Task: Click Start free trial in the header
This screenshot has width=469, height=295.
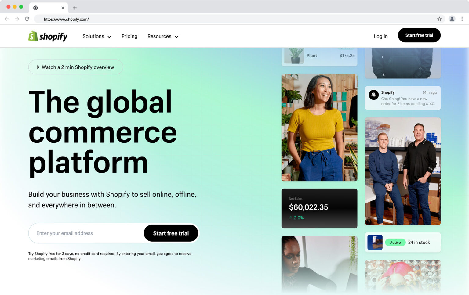Action: 419,35
